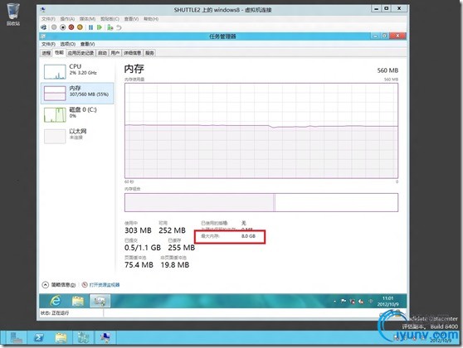Image resolution: width=463 pixels, height=348 pixels.
Task: Click the 0.5/1.1 GB committed value
Action: click(x=143, y=248)
